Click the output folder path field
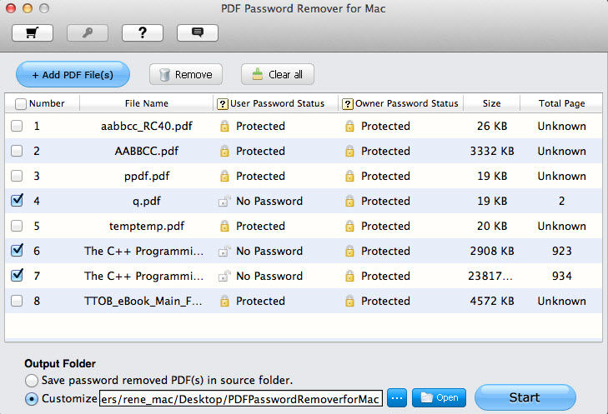This screenshot has height=414, width=608. pos(241,398)
